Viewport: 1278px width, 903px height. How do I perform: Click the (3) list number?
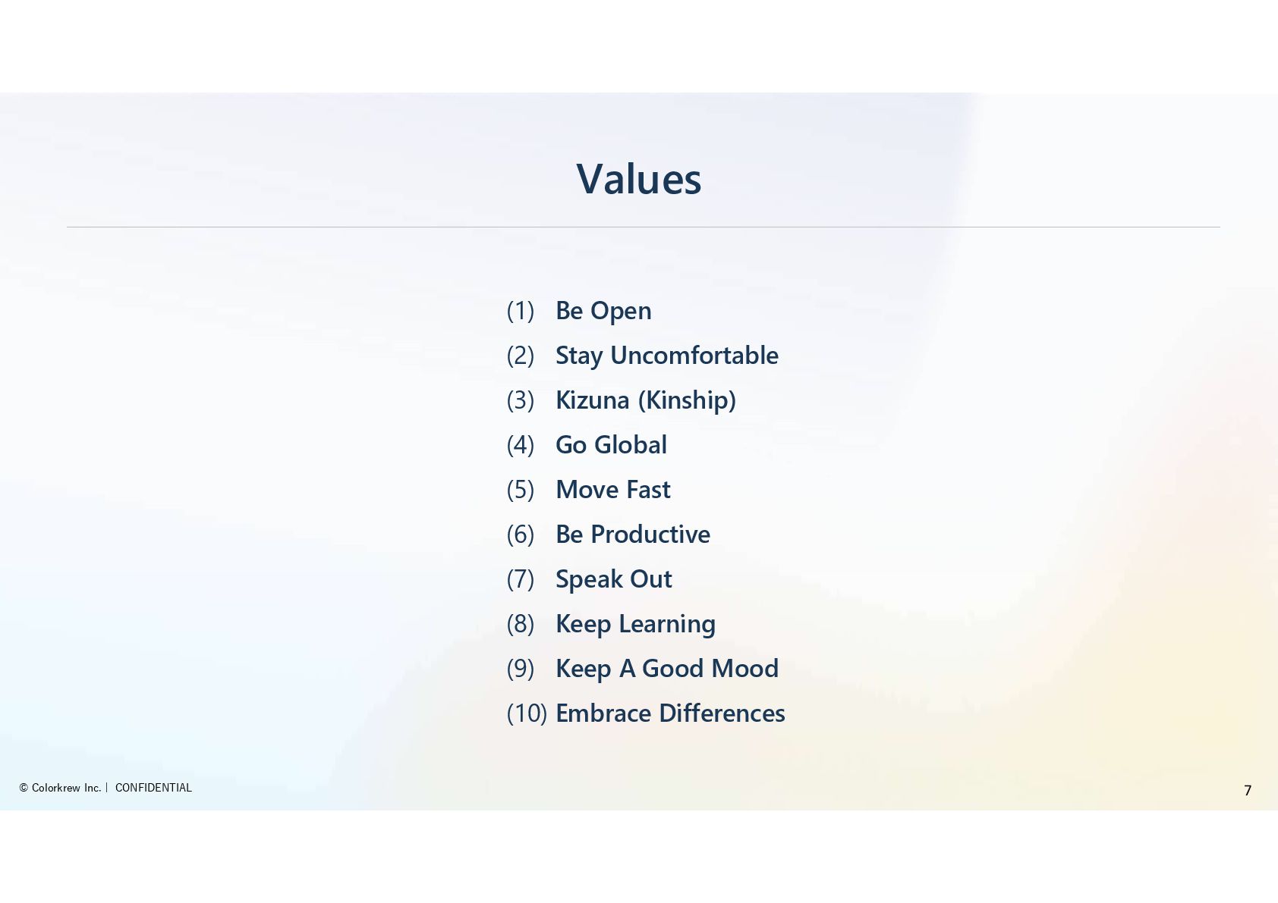520,400
